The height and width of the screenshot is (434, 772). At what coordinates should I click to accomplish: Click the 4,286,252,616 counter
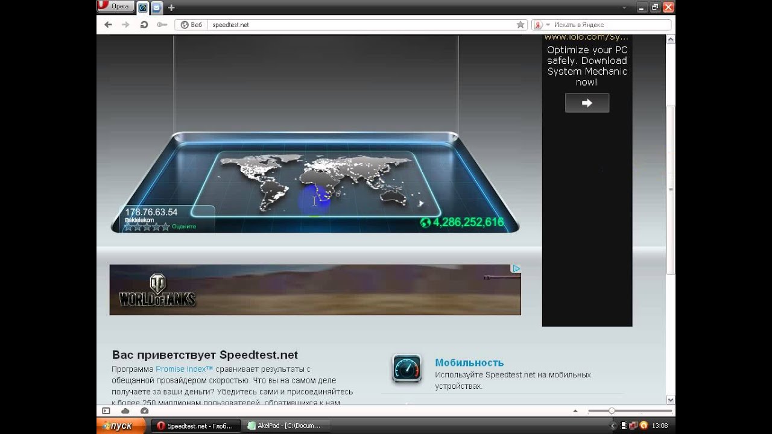click(x=468, y=222)
